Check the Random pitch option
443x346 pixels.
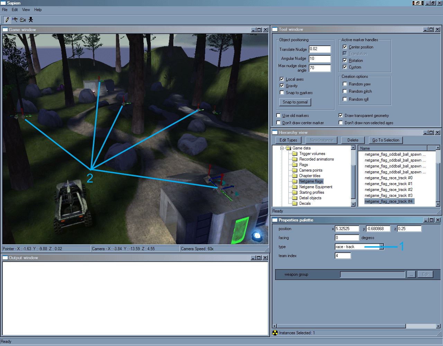click(345, 91)
